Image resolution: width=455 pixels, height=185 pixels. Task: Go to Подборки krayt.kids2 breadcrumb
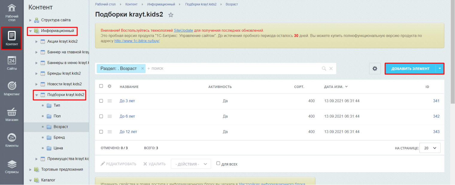click(201, 4)
